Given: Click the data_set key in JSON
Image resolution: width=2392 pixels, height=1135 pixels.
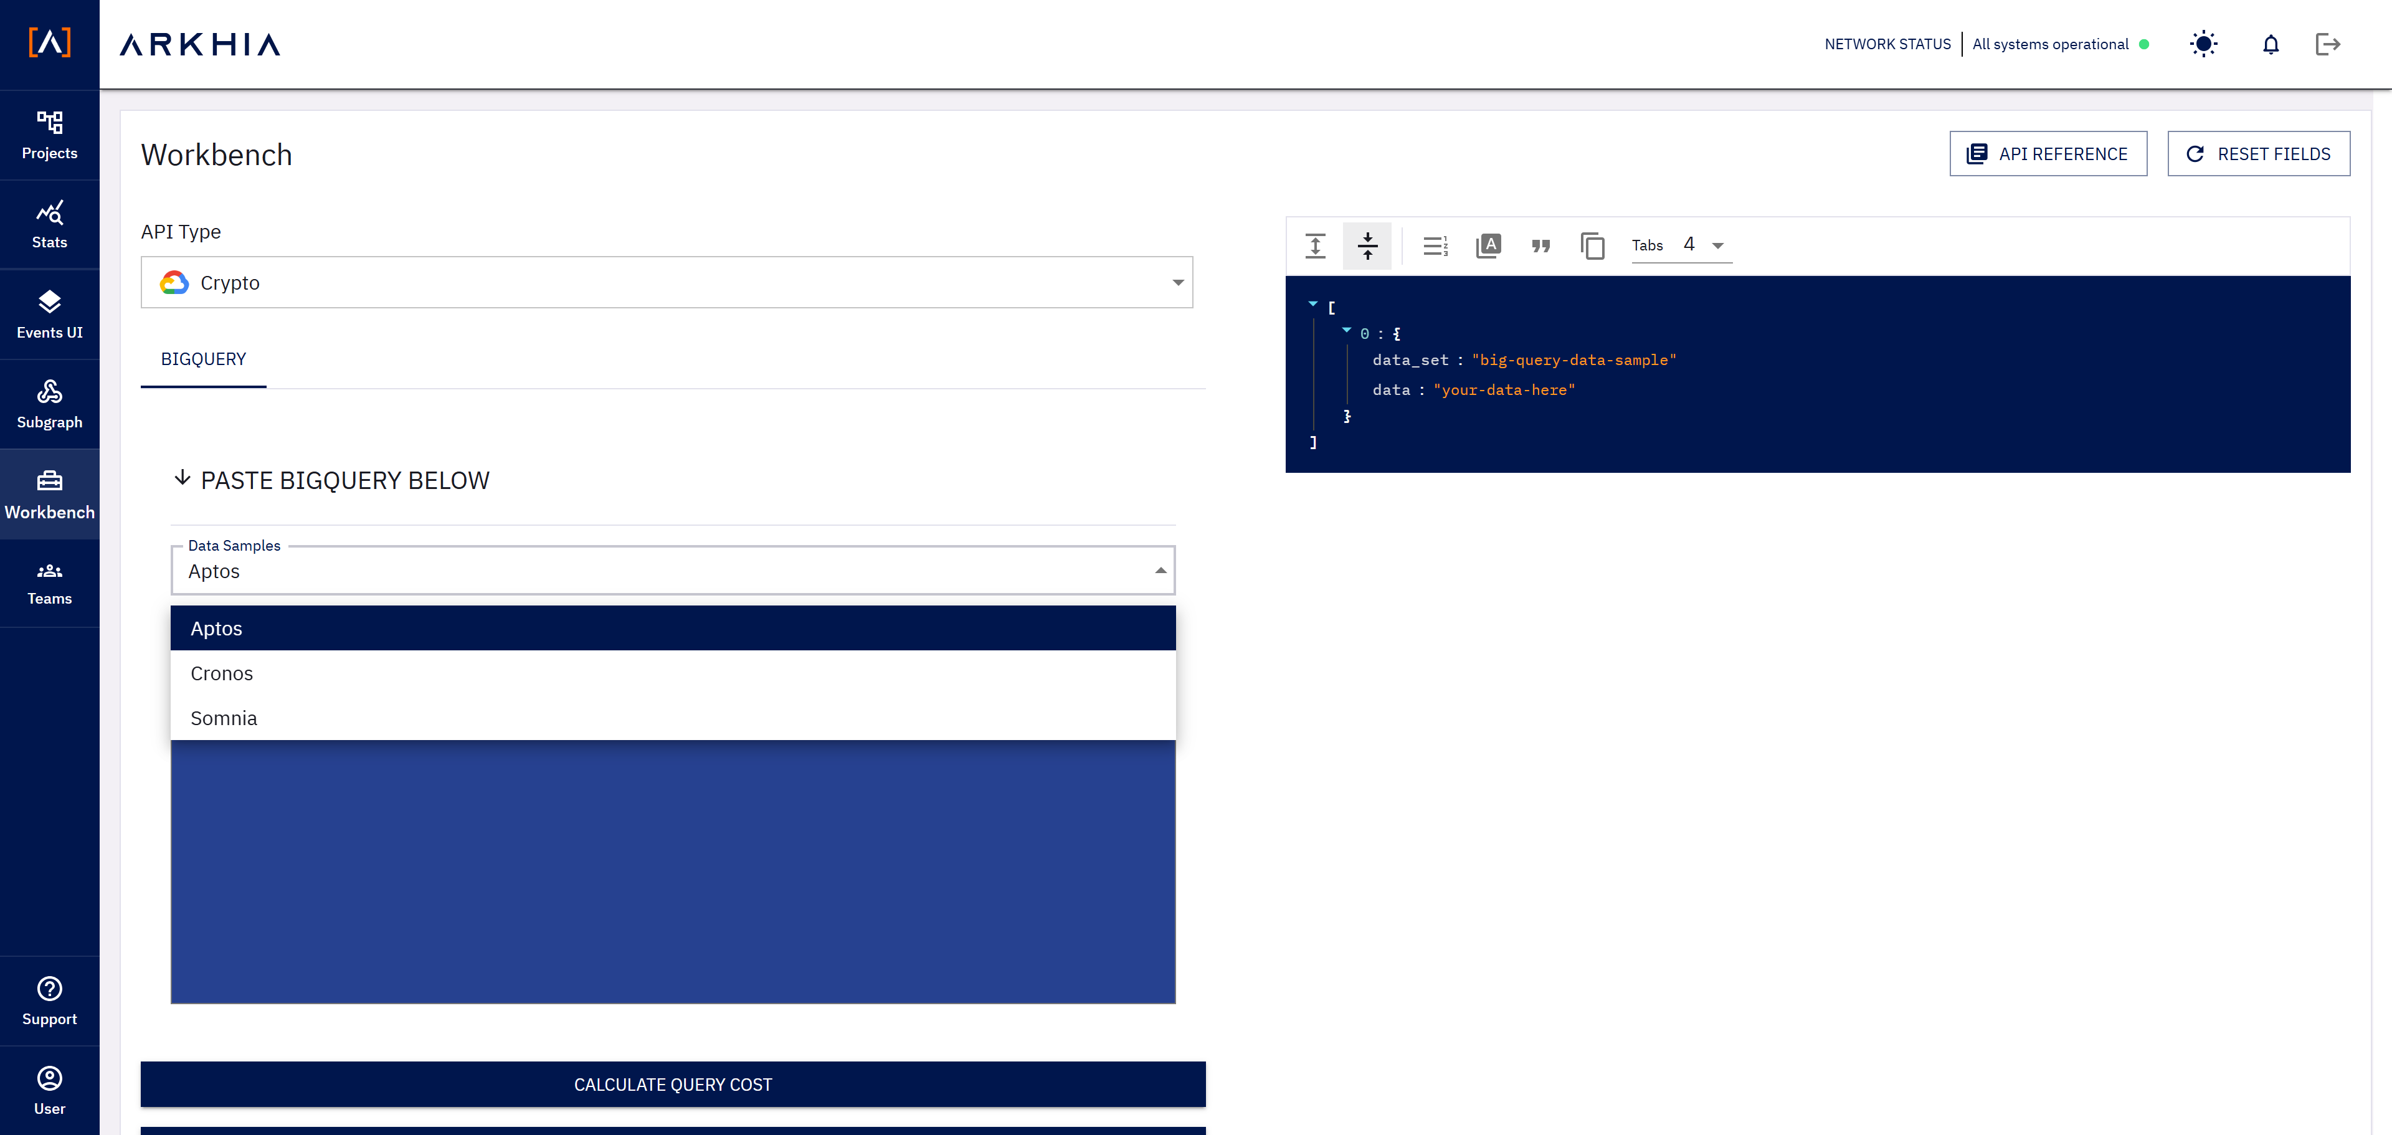Looking at the screenshot, I should click(x=1410, y=361).
